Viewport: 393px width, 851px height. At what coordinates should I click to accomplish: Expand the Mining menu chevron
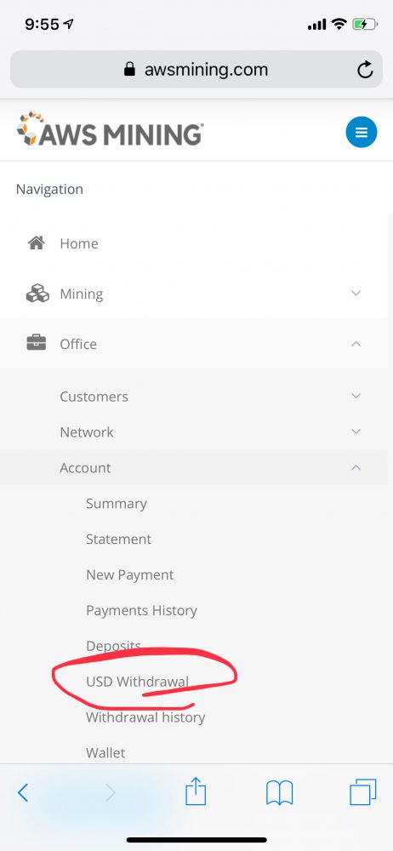coord(356,293)
